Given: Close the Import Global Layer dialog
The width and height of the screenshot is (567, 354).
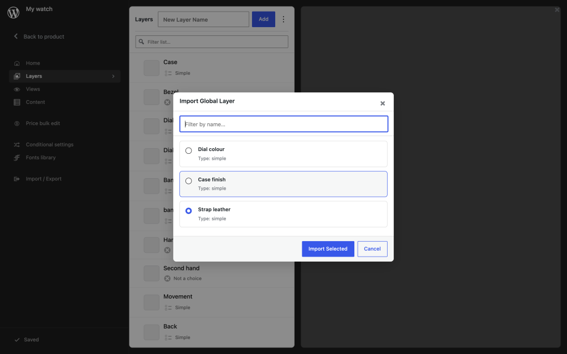Looking at the screenshot, I should tap(383, 103).
